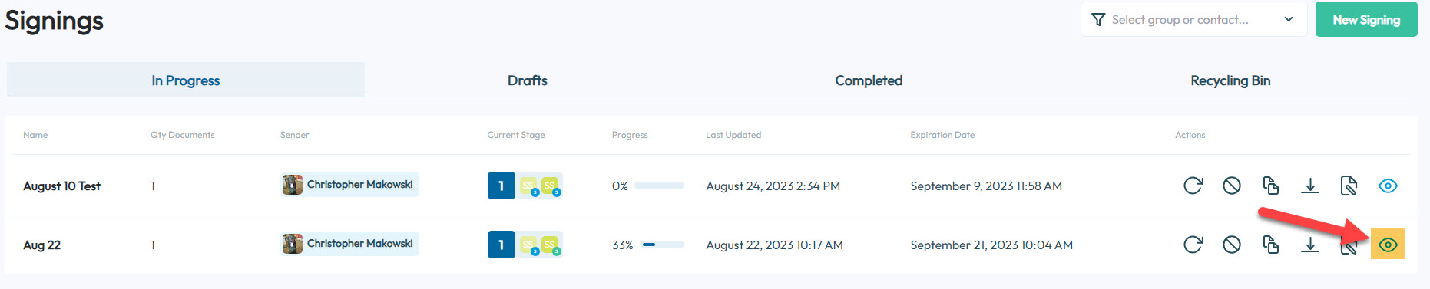1430x289 pixels.
Task: Click the highlighted eye icon for Aug 22
Action: [1388, 245]
